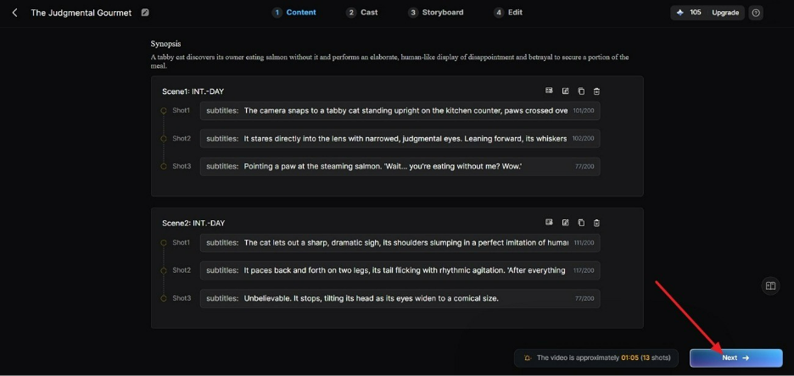Click the add shot icon in Scene1 header
794x376 pixels.
pos(549,91)
